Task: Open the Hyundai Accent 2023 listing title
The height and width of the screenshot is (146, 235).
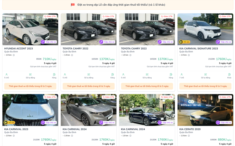Action: pyautogui.click(x=19, y=49)
